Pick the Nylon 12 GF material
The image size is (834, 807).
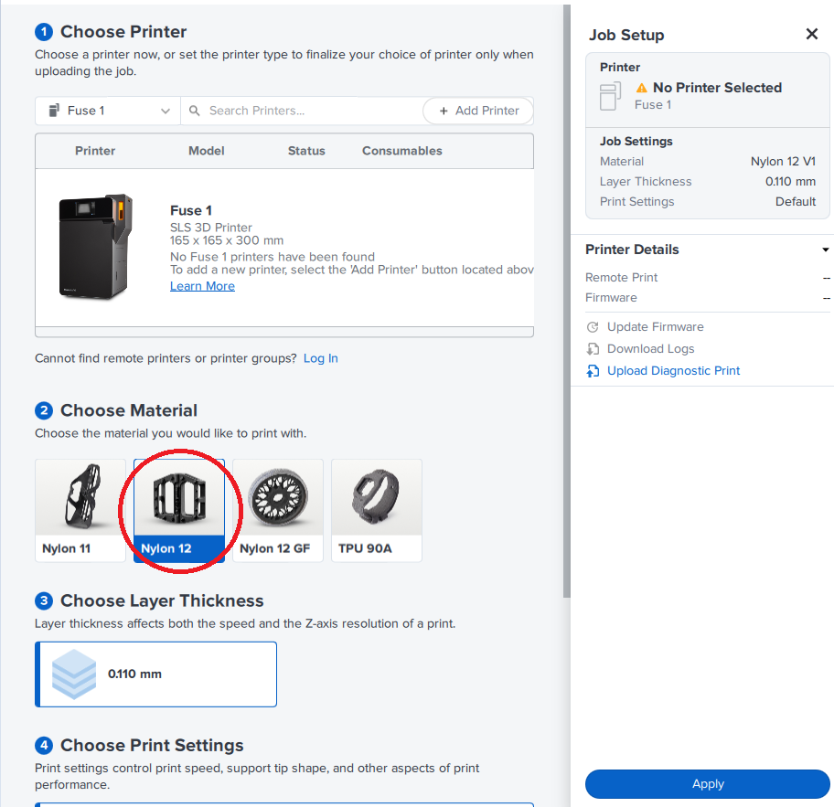[278, 509]
